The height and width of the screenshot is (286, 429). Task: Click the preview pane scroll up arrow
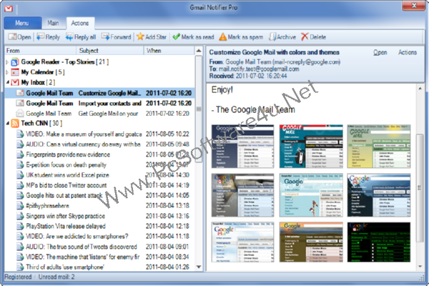420,89
